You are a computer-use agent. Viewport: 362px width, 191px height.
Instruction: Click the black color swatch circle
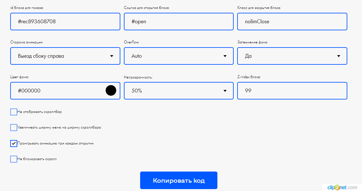pos(111,91)
